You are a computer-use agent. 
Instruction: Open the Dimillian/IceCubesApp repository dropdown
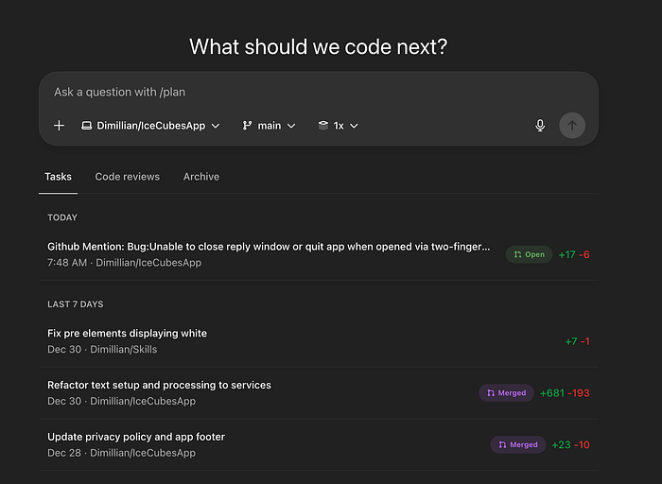(150, 126)
